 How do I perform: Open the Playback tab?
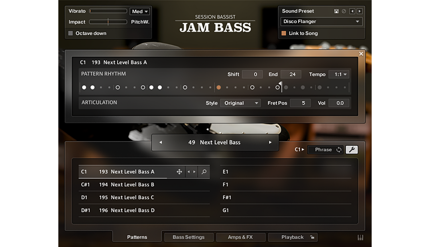coord(292,237)
